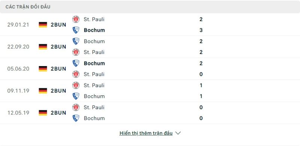Click German flag in 12.05.19 row
300x146 pixels.
[43, 113]
